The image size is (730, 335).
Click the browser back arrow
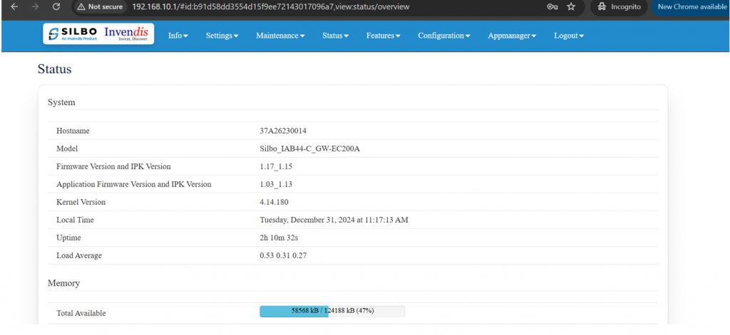[14, 6]
